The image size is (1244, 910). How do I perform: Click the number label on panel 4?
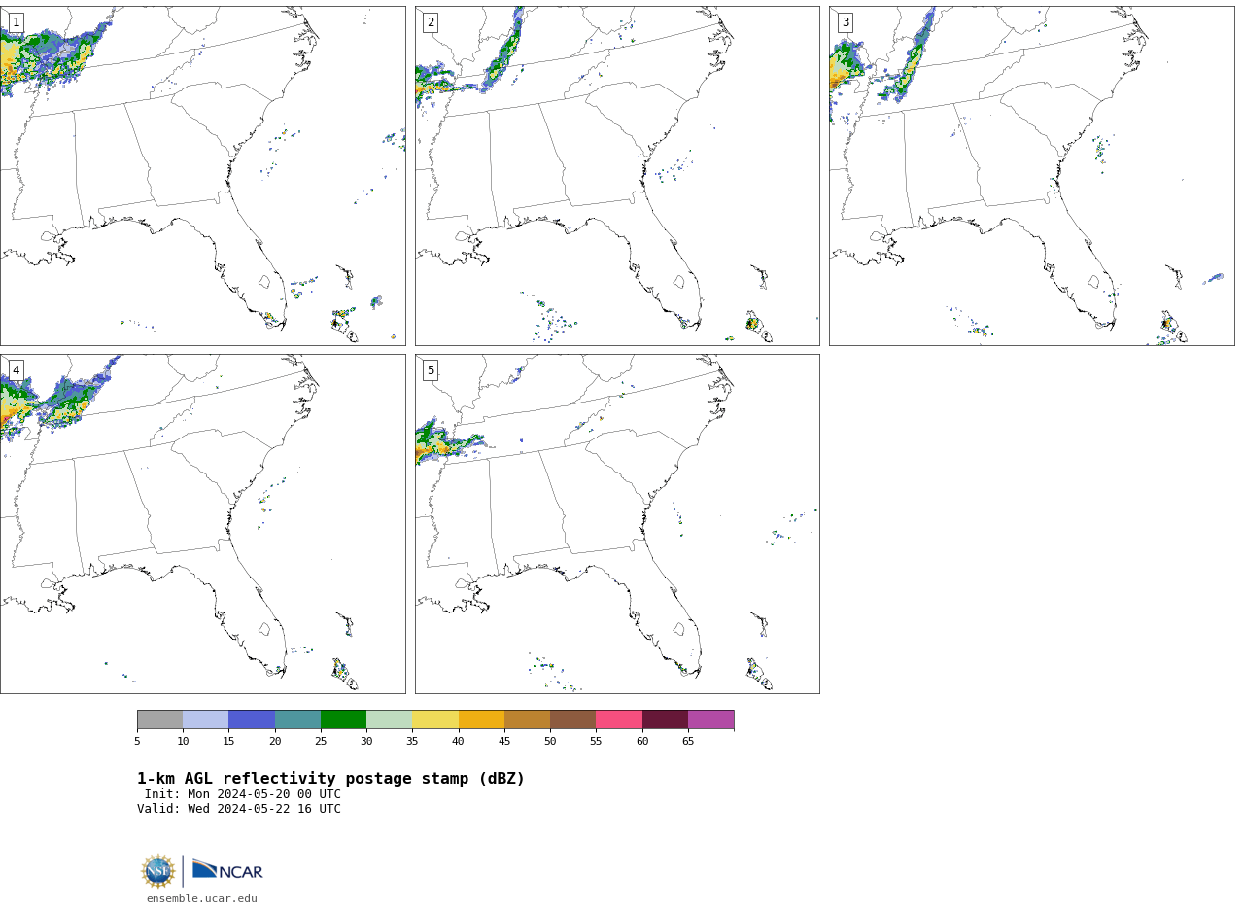pyautogui.click(x=16, y=370)
